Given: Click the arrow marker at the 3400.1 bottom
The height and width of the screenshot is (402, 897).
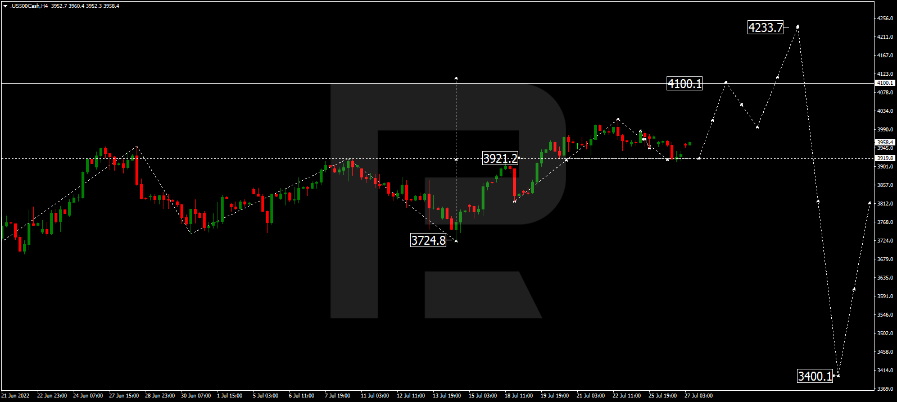Looking at the screenshot, I should [838, 376].
